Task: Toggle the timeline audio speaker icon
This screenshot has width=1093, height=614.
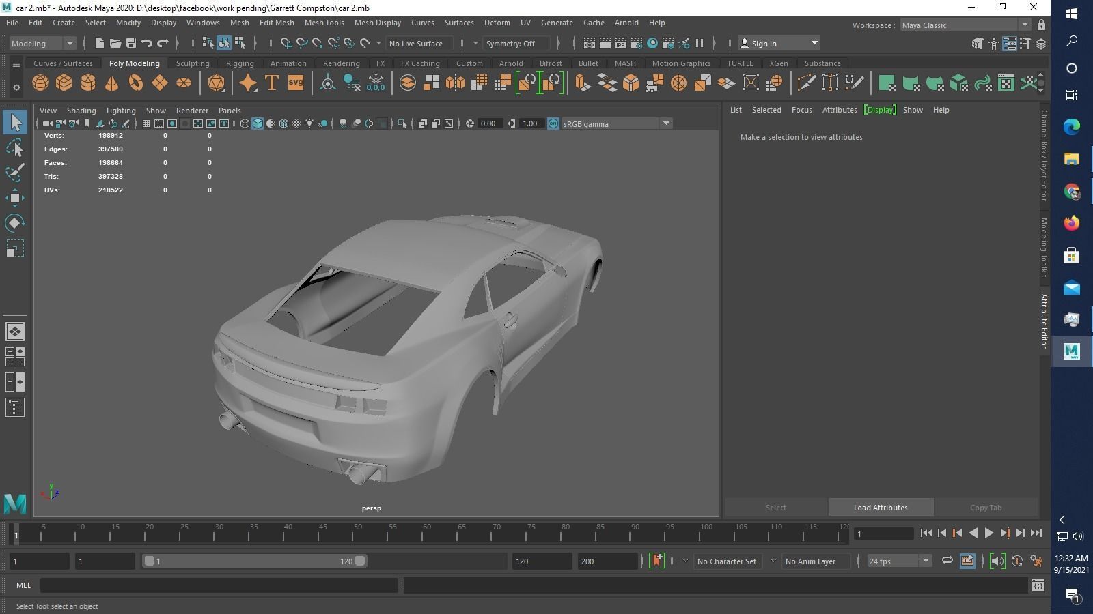Action: point(997,561)
